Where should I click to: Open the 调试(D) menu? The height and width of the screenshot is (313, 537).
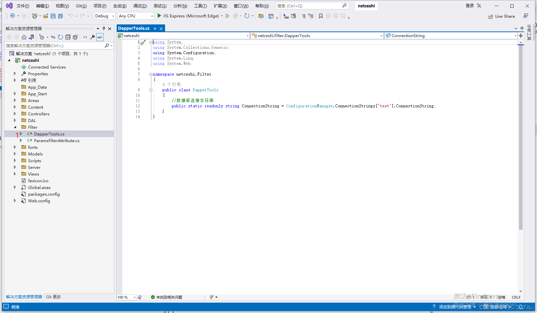click(140, 6)
